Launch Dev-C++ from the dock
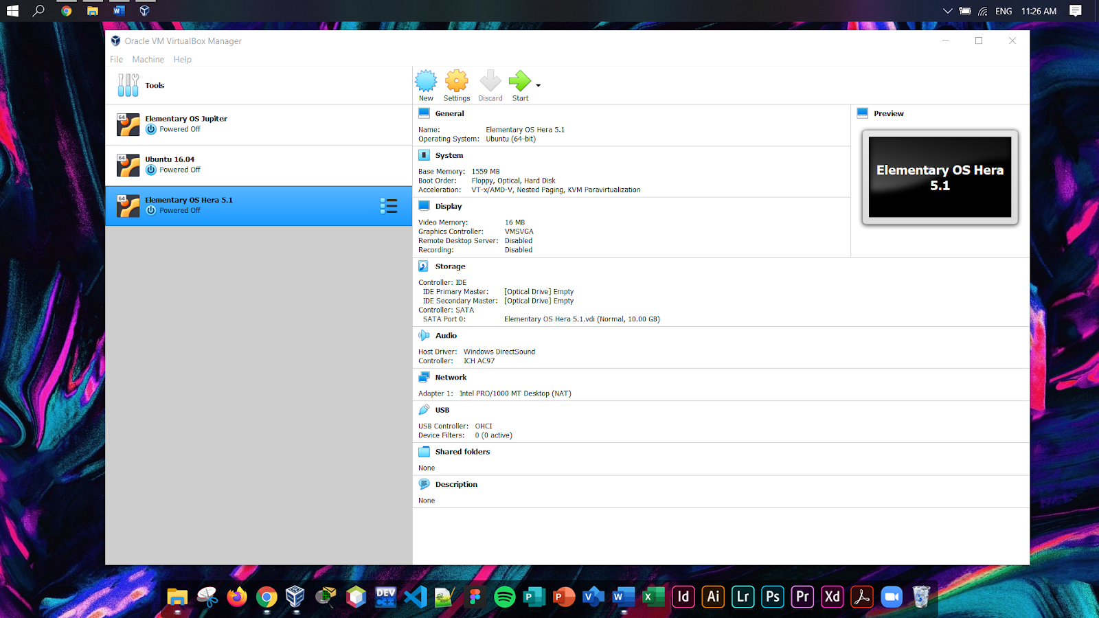This screenshot has height=618, width=1099. pos(385,597)
